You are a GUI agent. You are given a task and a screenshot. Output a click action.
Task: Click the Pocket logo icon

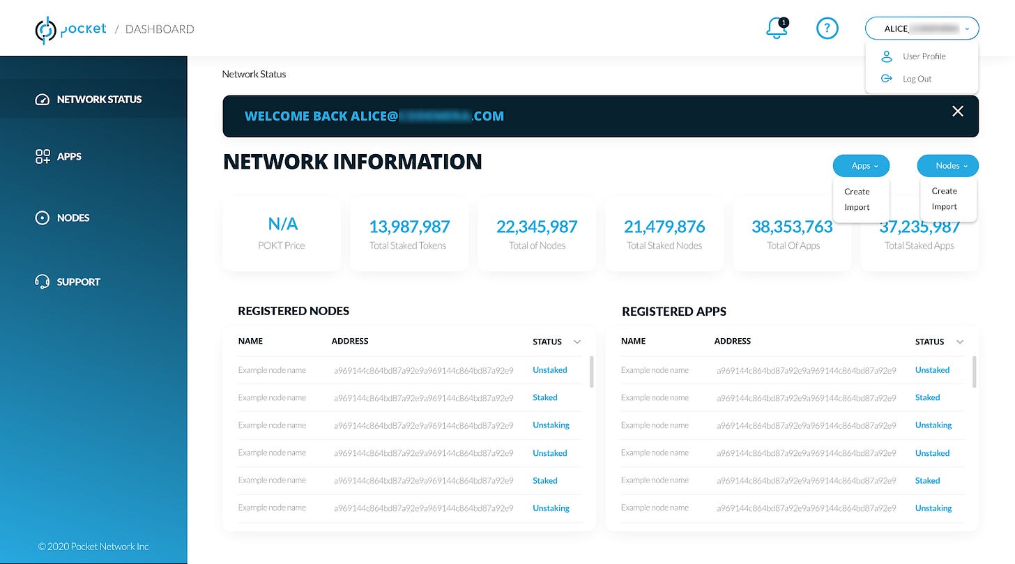click(46, 29)
